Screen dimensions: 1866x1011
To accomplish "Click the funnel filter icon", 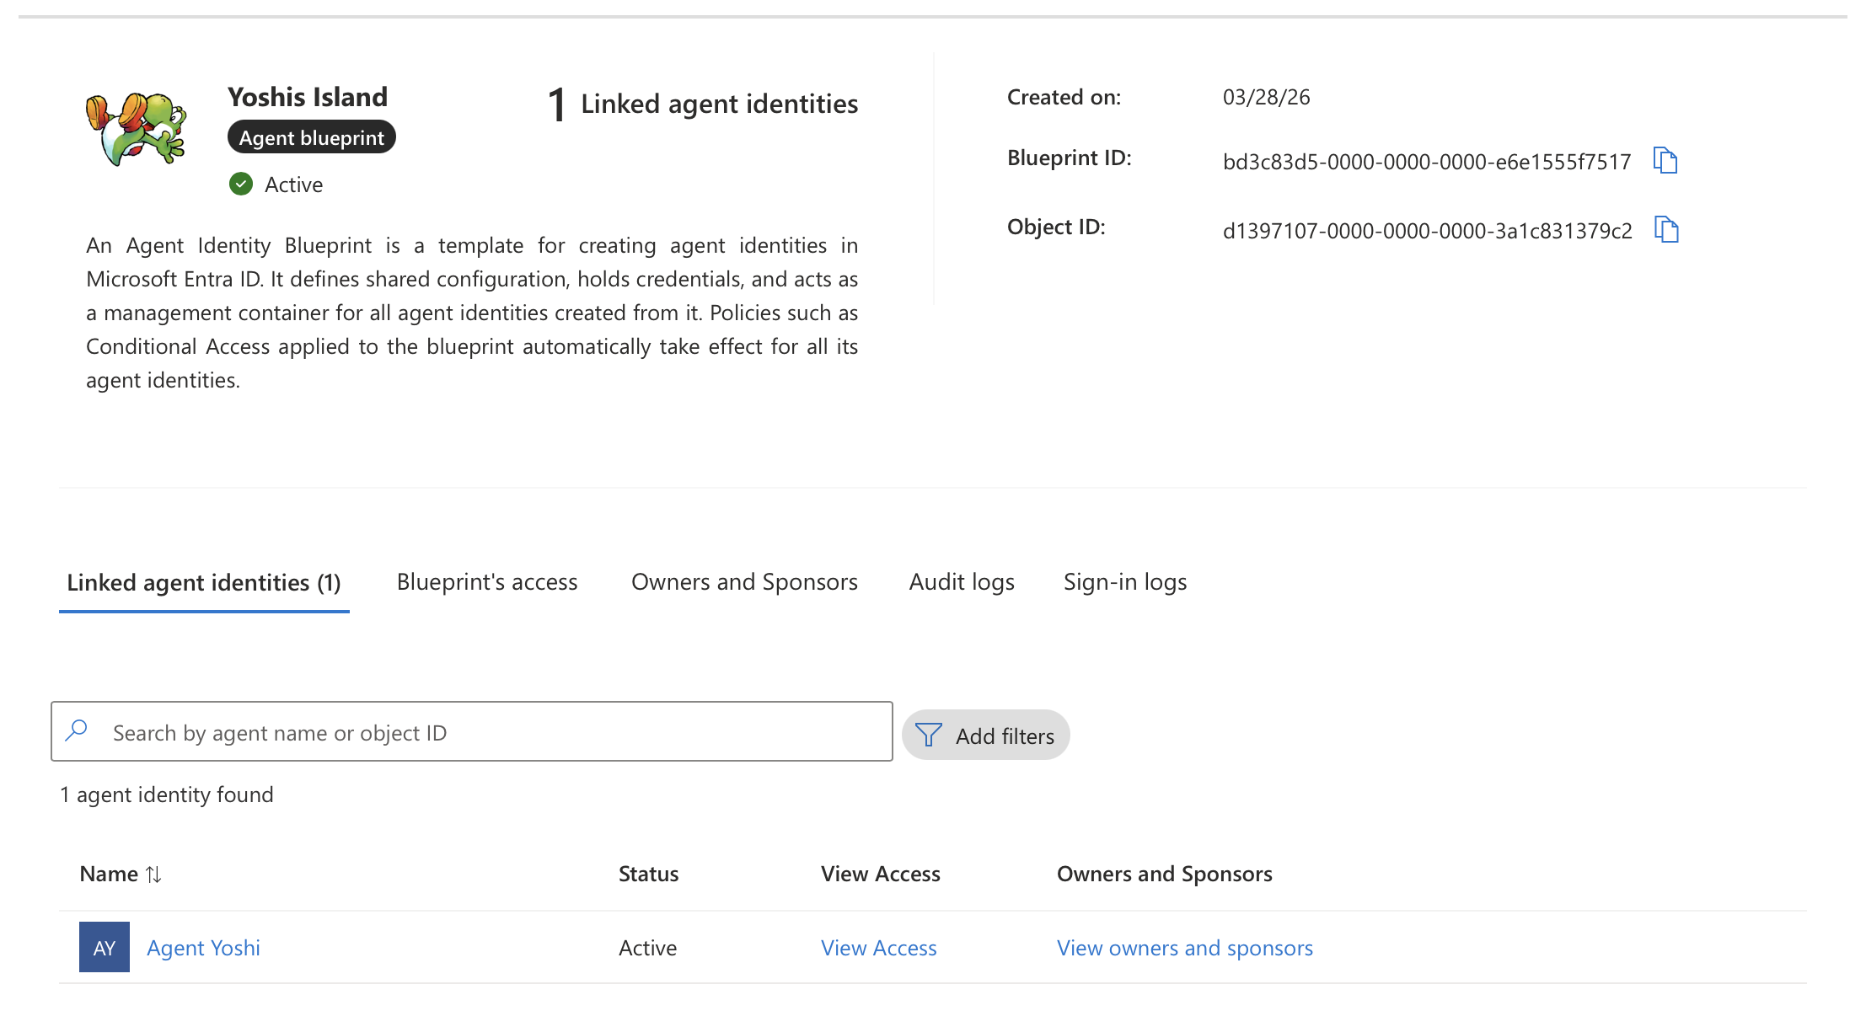I will (928, 736).
